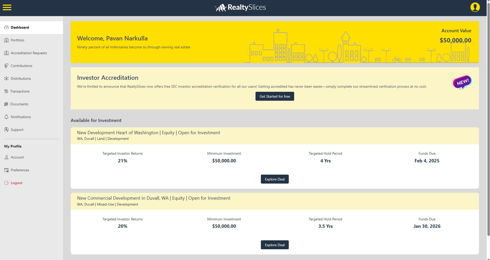The height and width of the screenshot is (260, 490).
Task: Click the 3.5 Yrs hold period value
Action: (325, 226)
